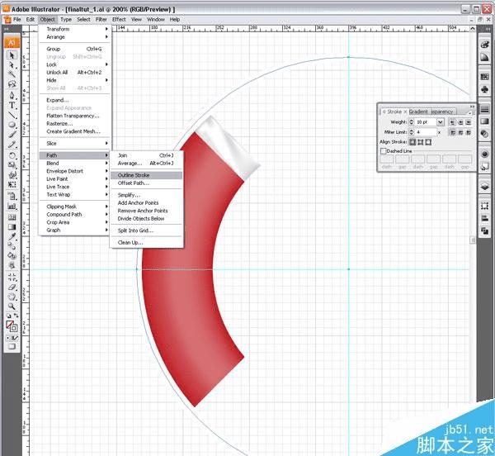495x456 pixels.
Task: Select the Type tool
Action: [12, 106]
